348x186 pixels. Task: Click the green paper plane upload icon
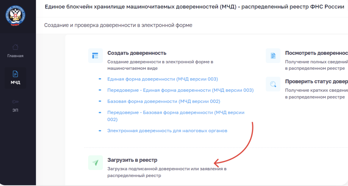tap(95, 163)
